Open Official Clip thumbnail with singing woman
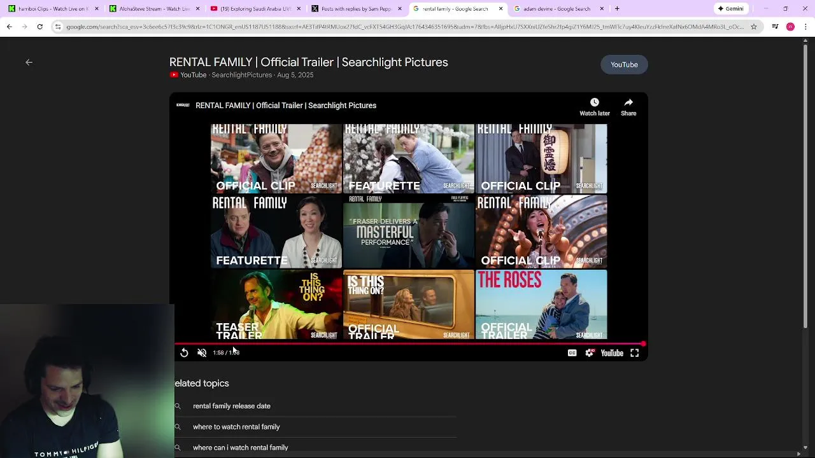The width and height of the screenshot is (815, 458). (541, 232)
